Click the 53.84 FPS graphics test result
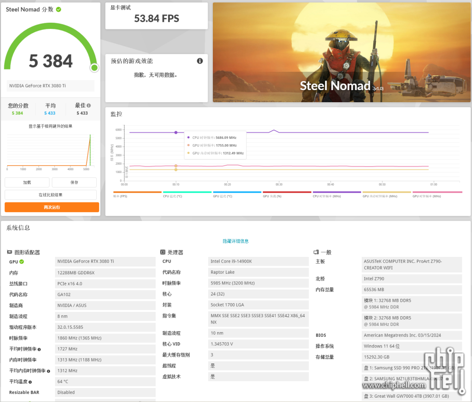 [x=157, y=18]
